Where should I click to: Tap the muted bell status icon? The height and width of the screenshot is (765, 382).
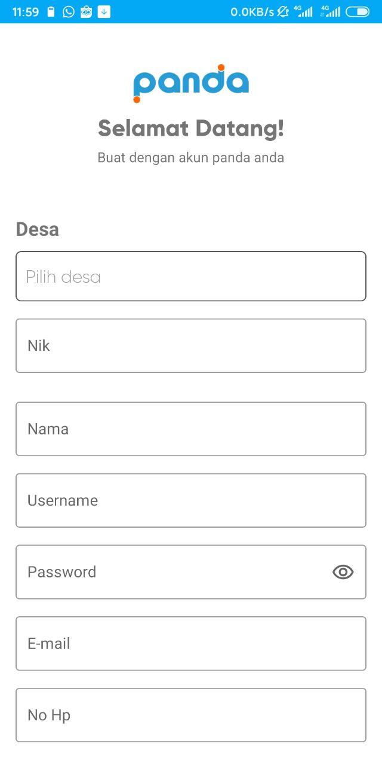point(283,11)
